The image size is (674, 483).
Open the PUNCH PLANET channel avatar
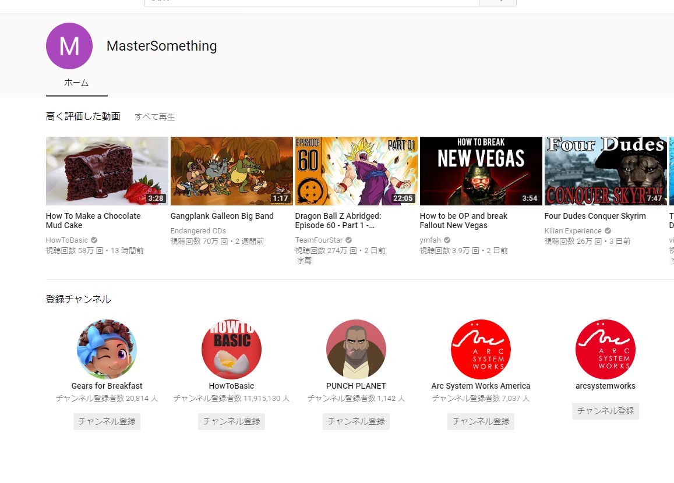click(x=357, y=349)
